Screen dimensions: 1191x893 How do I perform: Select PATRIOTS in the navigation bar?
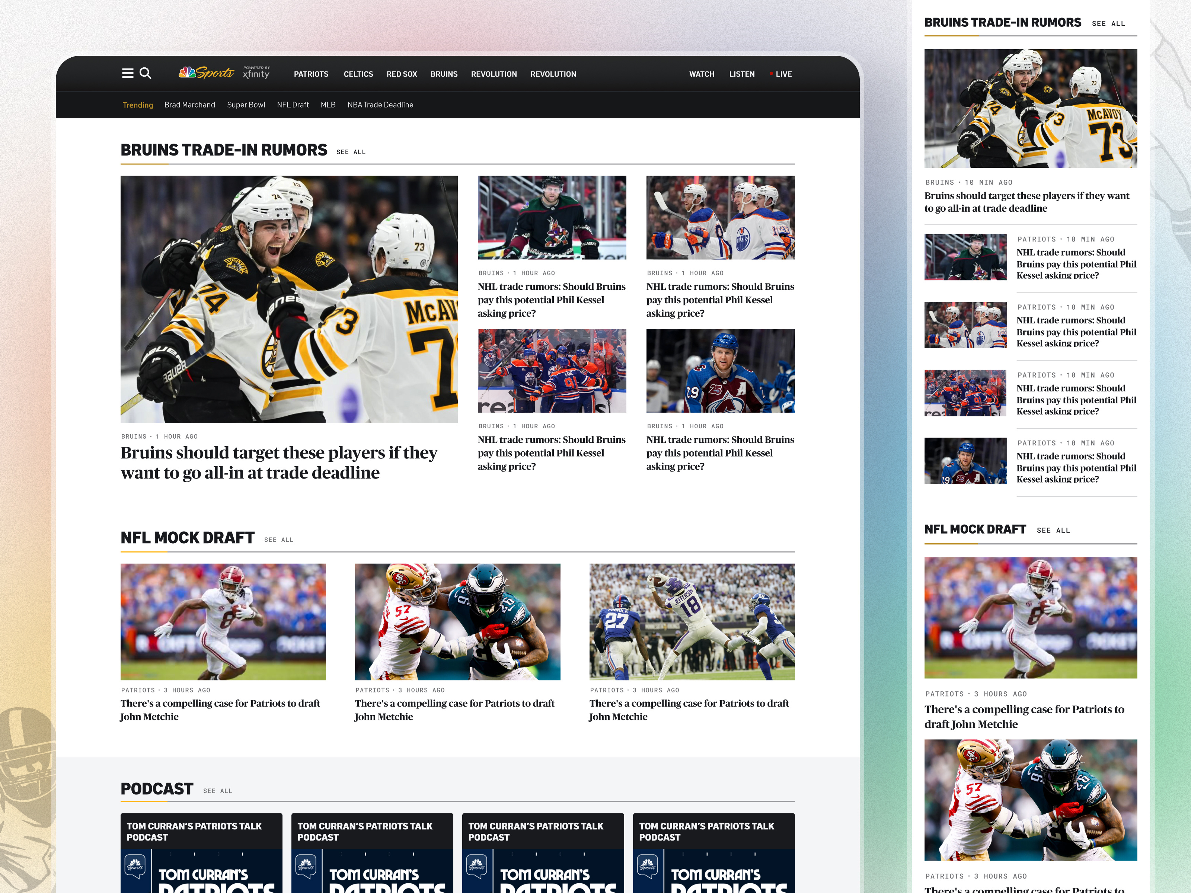tap(311, 74)
